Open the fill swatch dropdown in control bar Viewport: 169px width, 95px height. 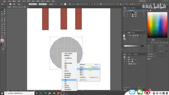coord(12,4)
